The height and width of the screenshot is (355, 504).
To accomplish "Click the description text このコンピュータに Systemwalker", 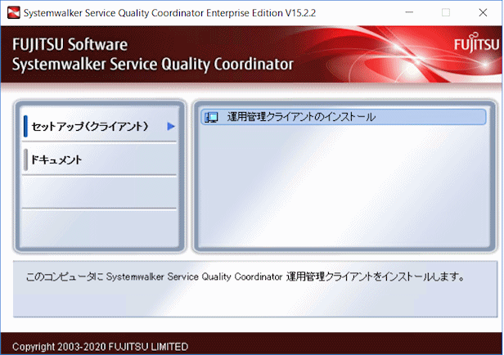I will coord(245,276).
